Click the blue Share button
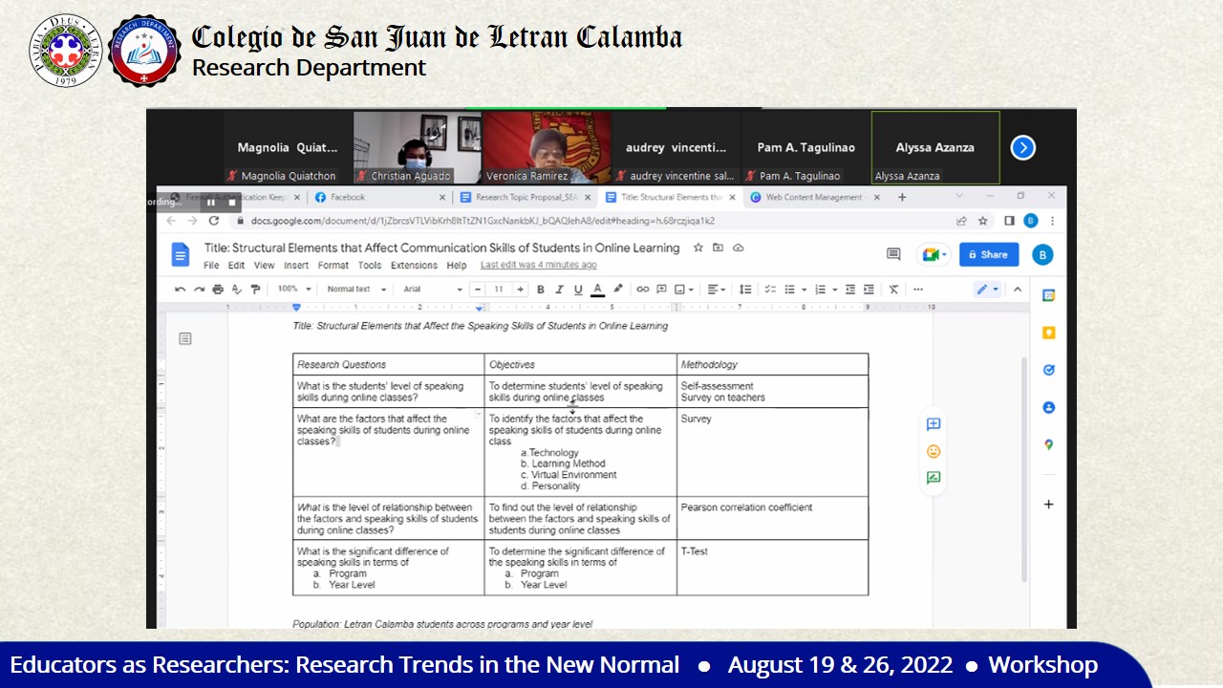Image resolution: width=1223 pixels, height=688 pixels. 989,254
